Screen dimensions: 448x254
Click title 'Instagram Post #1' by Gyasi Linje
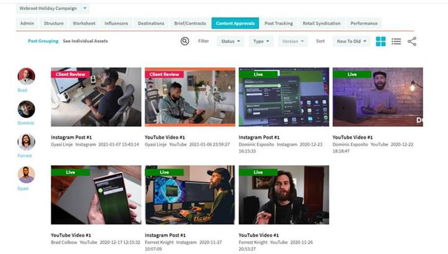pos(71,137)
